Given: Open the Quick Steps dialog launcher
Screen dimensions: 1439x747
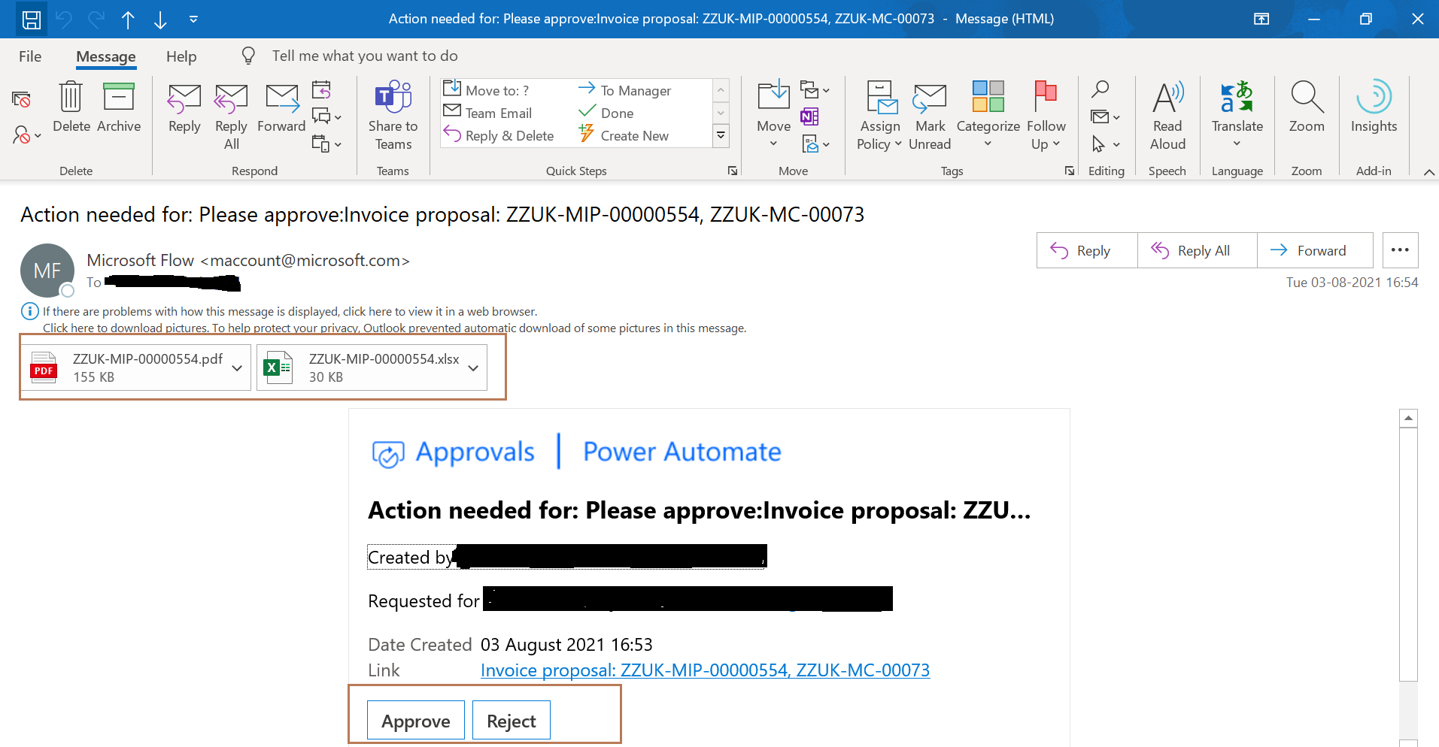Looking at the screenshot, I should [x=732, y=171].
